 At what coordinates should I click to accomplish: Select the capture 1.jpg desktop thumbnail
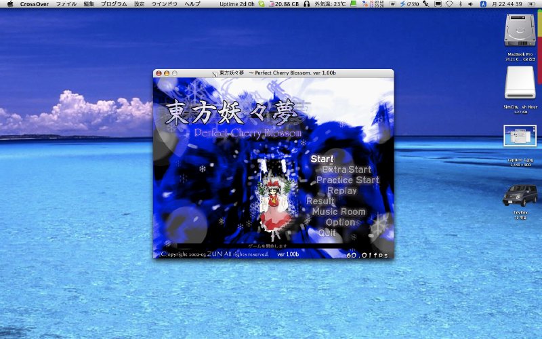[520, 136]
